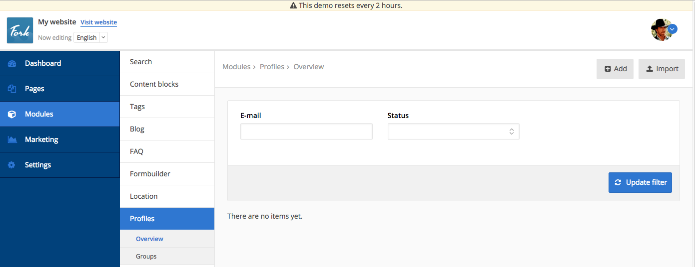695x267 pixels.
Task: Go to Groups under Profiles
Action: point(146,256)
